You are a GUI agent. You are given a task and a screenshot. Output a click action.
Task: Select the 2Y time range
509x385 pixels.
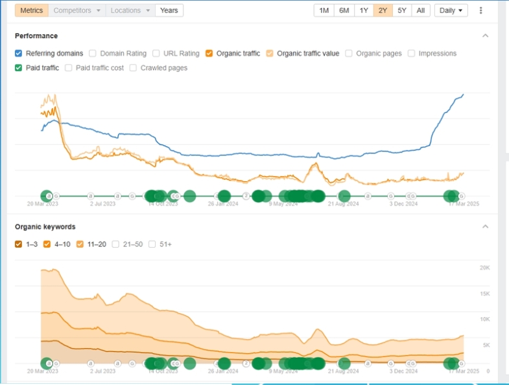click(x=383, y=10)
